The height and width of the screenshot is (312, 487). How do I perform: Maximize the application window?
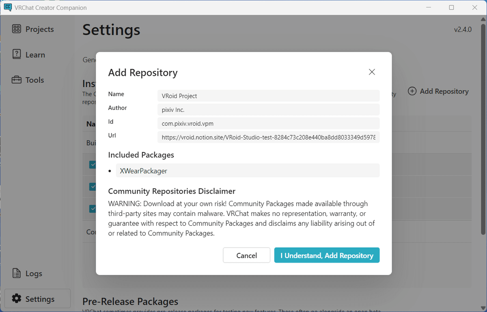click(x=451, y=7)
